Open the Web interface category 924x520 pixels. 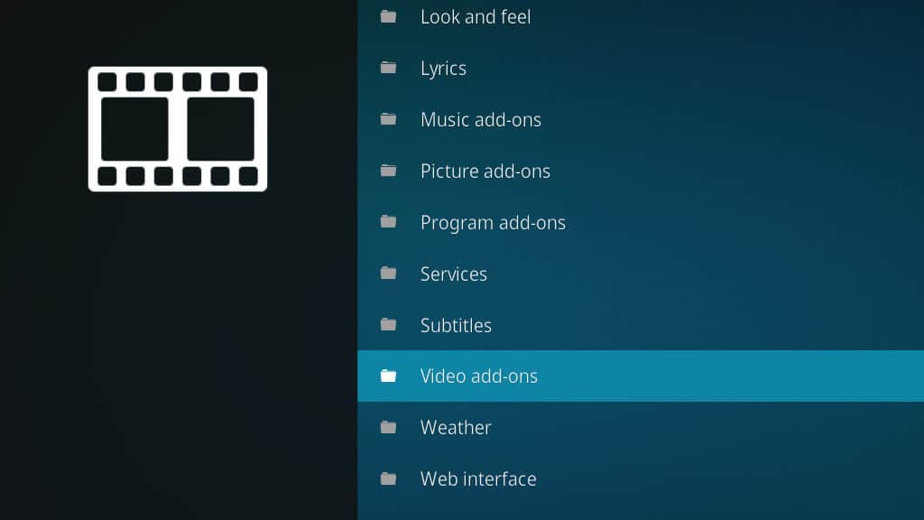pos(641,478)
